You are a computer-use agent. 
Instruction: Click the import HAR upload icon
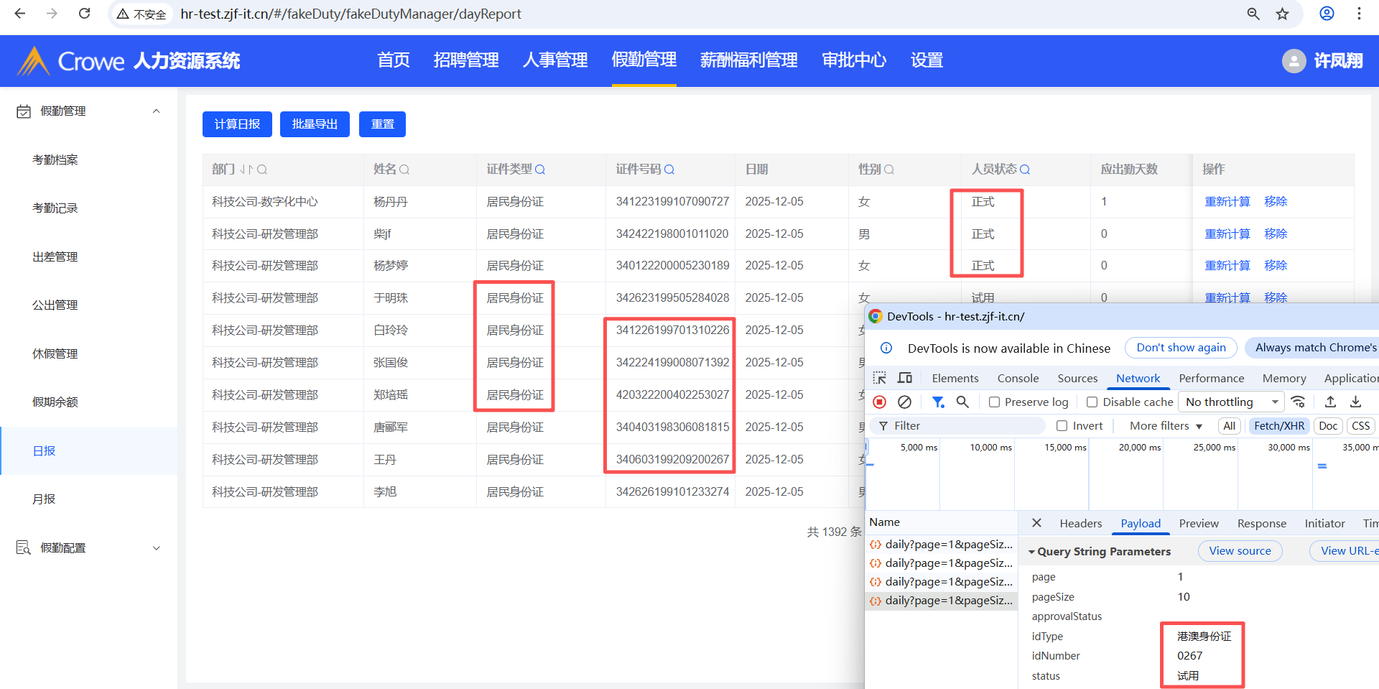1330,402
